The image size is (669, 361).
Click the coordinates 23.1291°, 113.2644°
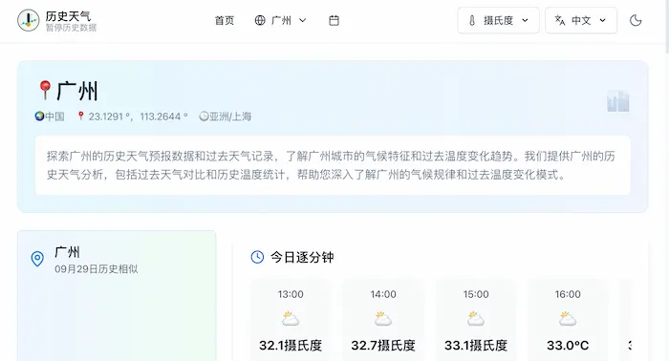coord(138,117)
